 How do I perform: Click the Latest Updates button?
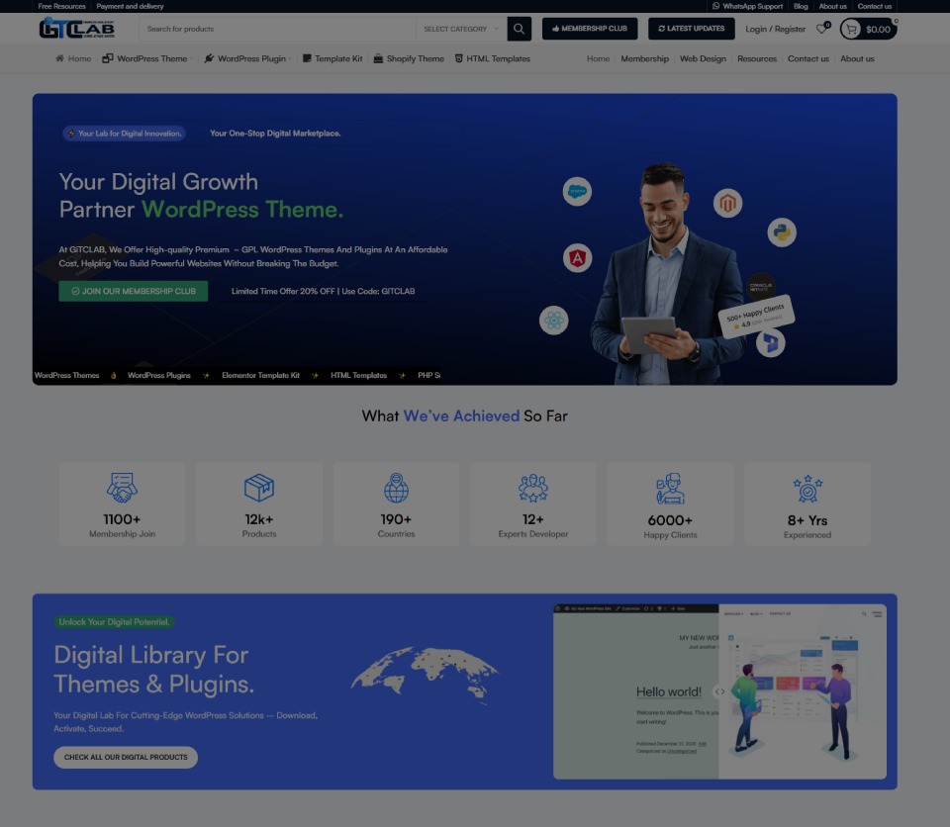691,29
